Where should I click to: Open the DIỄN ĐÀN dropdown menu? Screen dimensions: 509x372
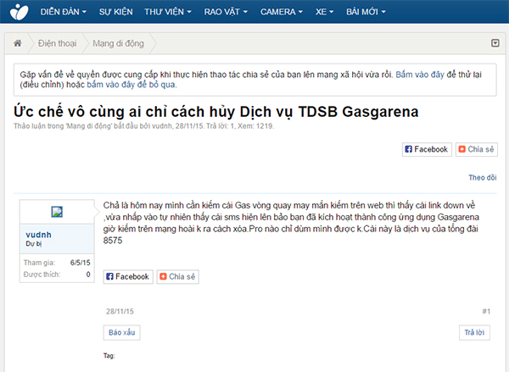tap(64, 12)
